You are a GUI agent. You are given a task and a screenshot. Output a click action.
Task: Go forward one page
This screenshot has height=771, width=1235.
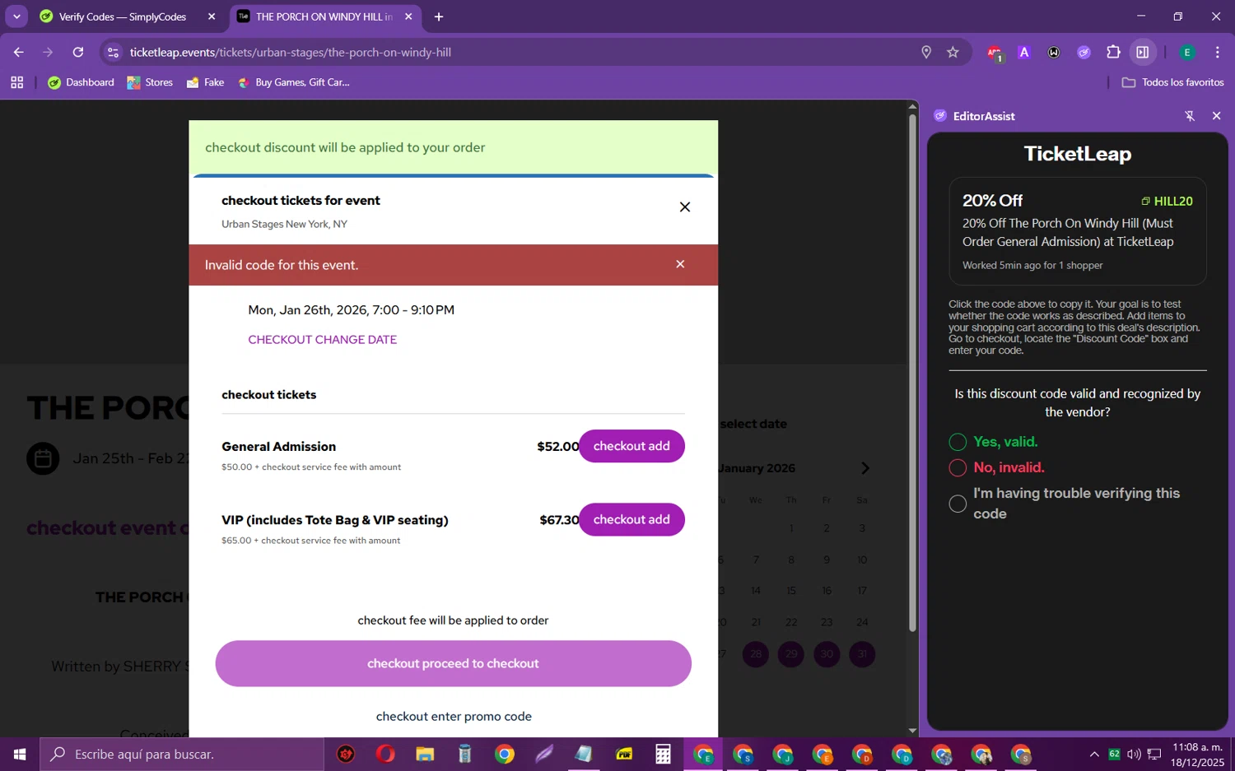click(x=48, y=52)
